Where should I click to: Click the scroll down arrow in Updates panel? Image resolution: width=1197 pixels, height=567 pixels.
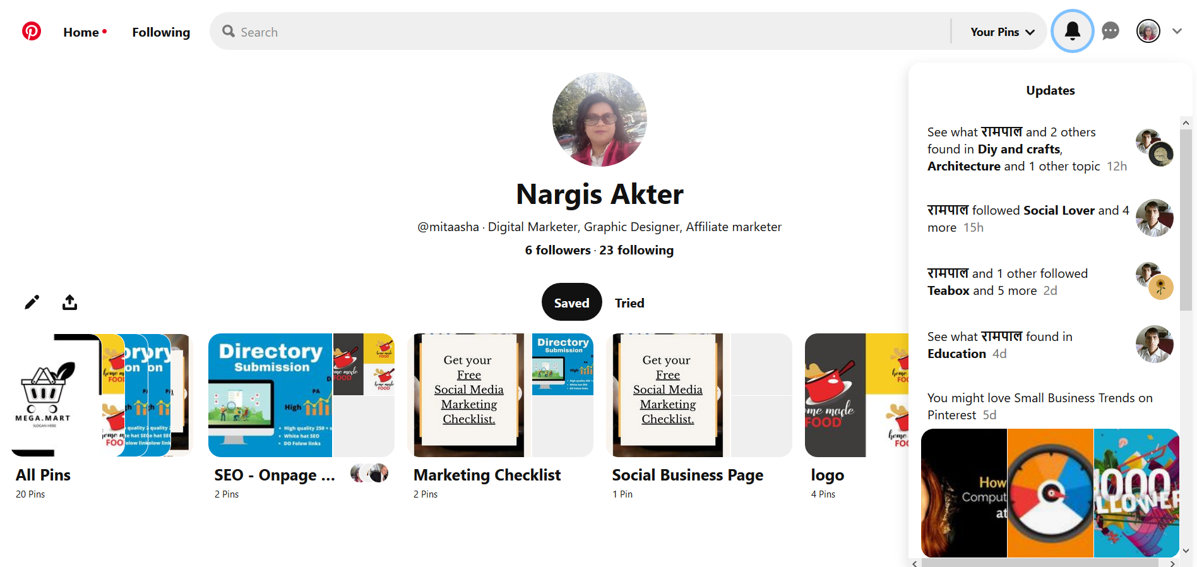pos(1186,551)
